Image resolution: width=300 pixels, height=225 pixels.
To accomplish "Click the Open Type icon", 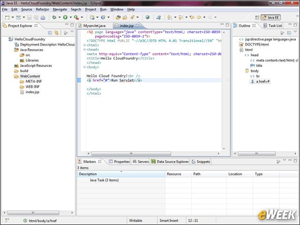I will coord(118,17).
